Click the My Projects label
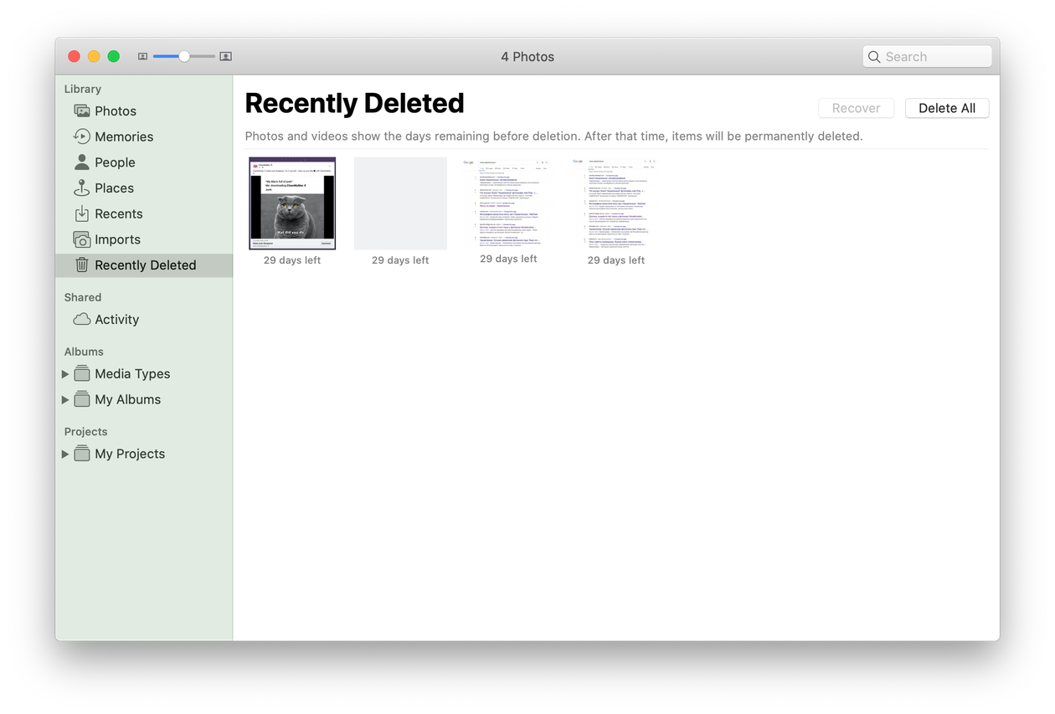 [x=130, y=454]
